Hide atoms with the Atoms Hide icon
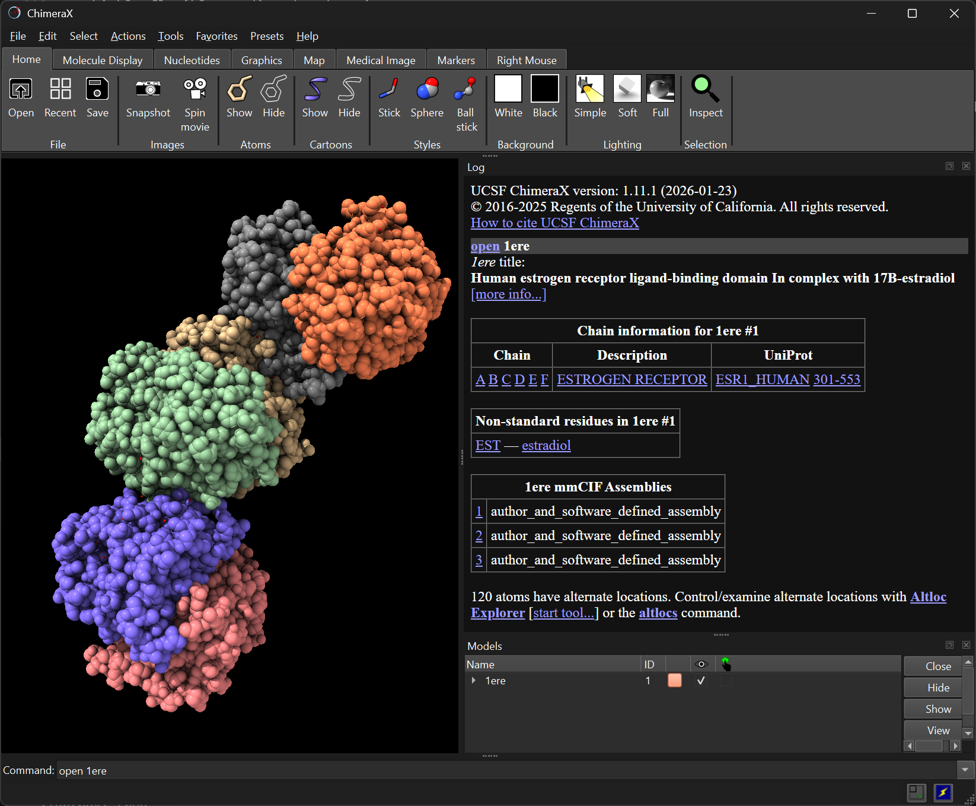 [x=273, y=90]
